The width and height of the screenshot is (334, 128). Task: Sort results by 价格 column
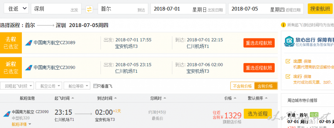pos(230,98)
